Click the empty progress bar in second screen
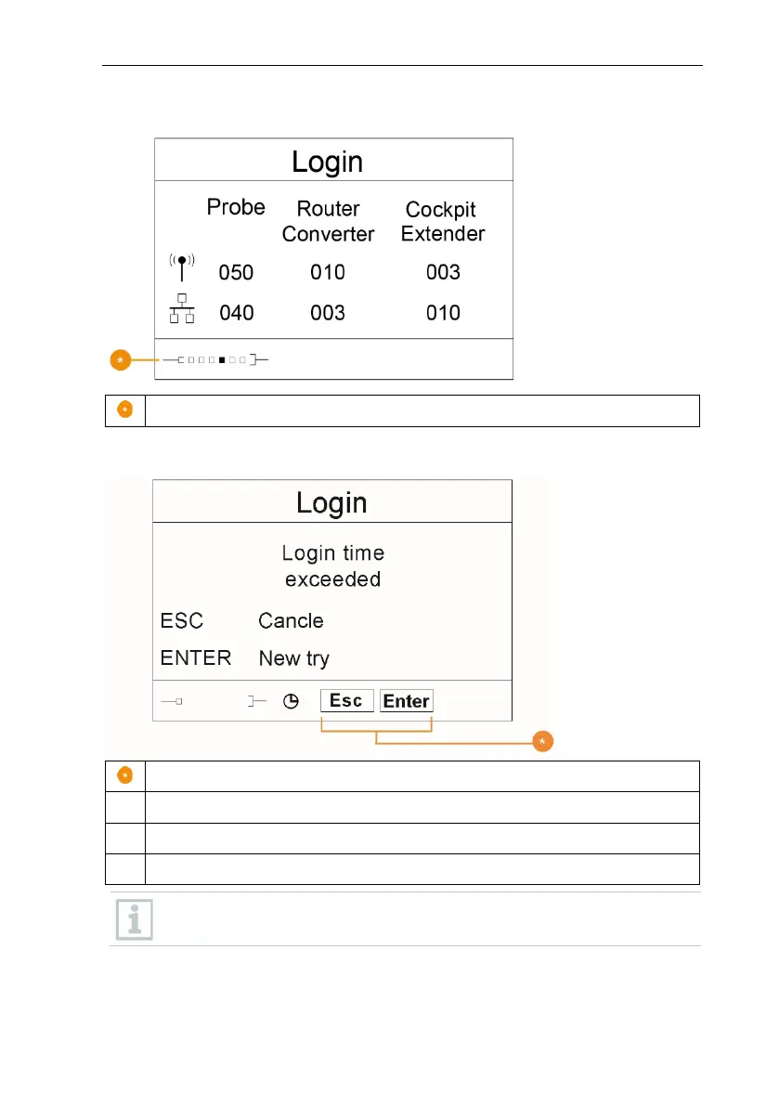779x1106 pixels. 214,701
